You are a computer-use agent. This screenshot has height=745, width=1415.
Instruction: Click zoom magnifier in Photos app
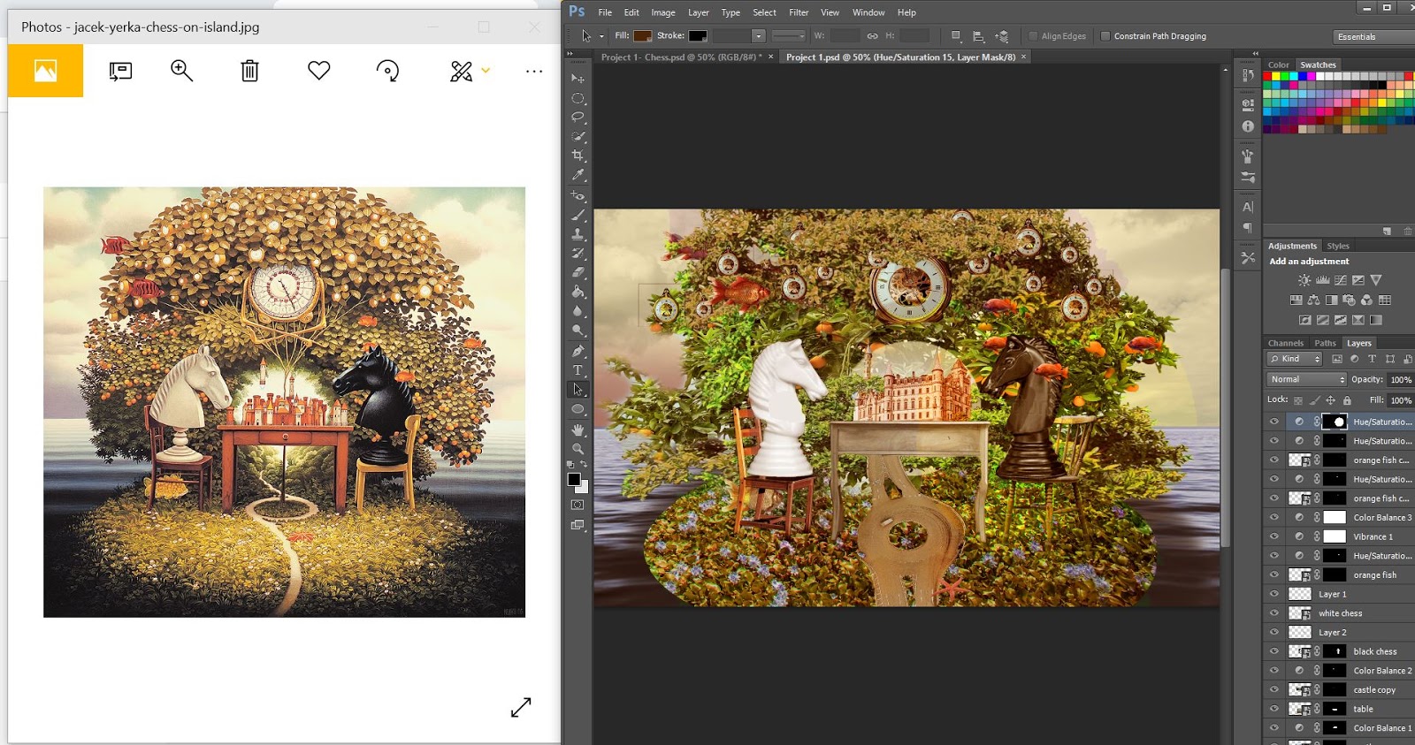coord(182,71)
